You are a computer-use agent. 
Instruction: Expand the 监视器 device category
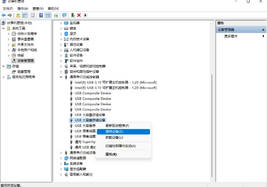pyautogui.click(x=61, y=23)
